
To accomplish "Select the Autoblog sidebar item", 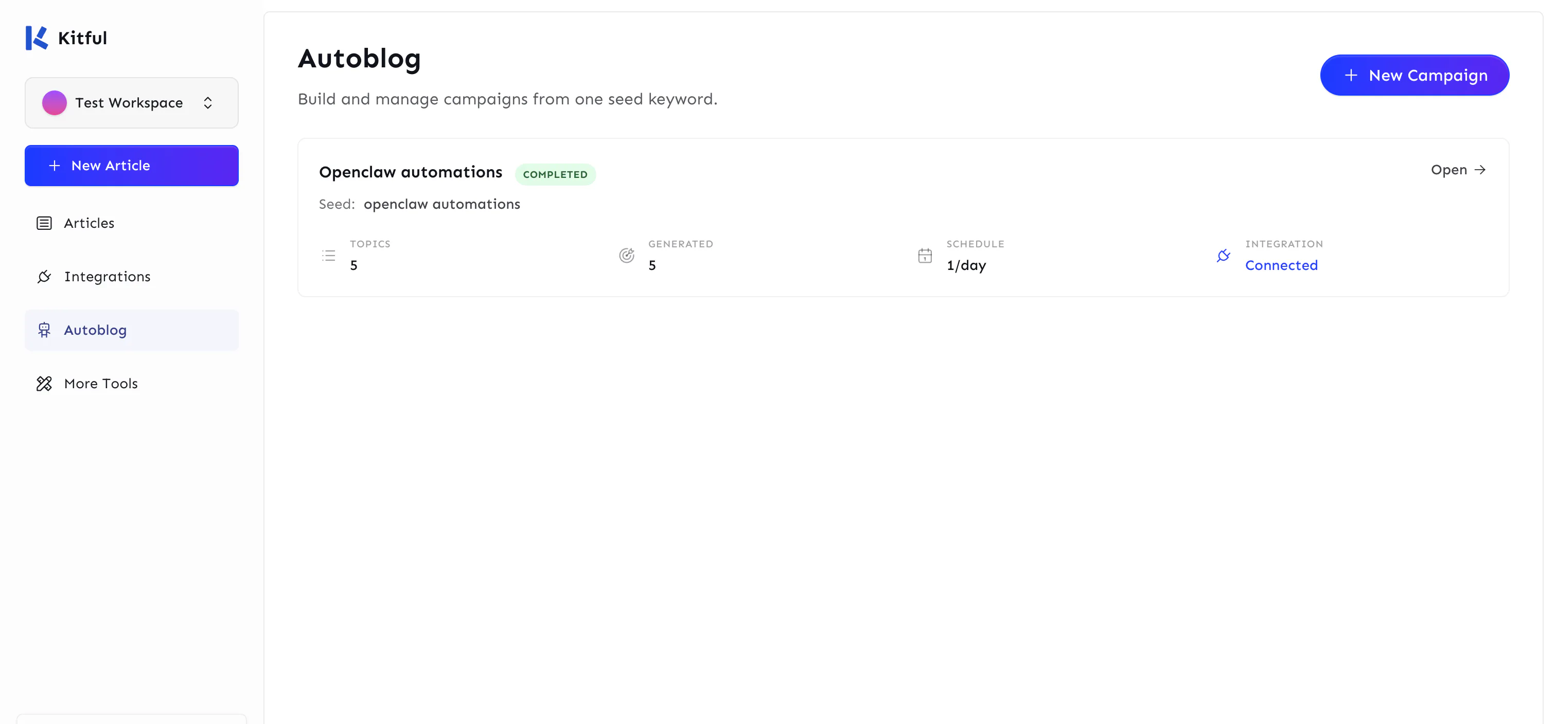I will tap(132, 330).
